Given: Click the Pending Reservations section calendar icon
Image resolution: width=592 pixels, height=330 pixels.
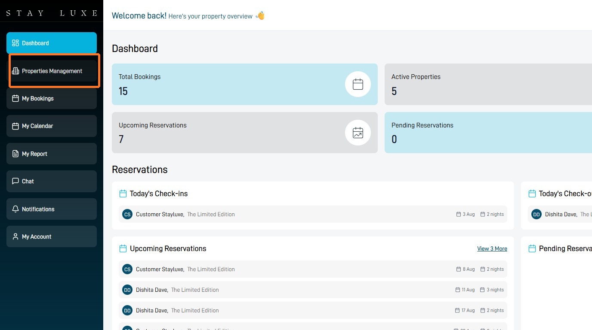Looking at the screenshot, I should [x=532, y=248].
